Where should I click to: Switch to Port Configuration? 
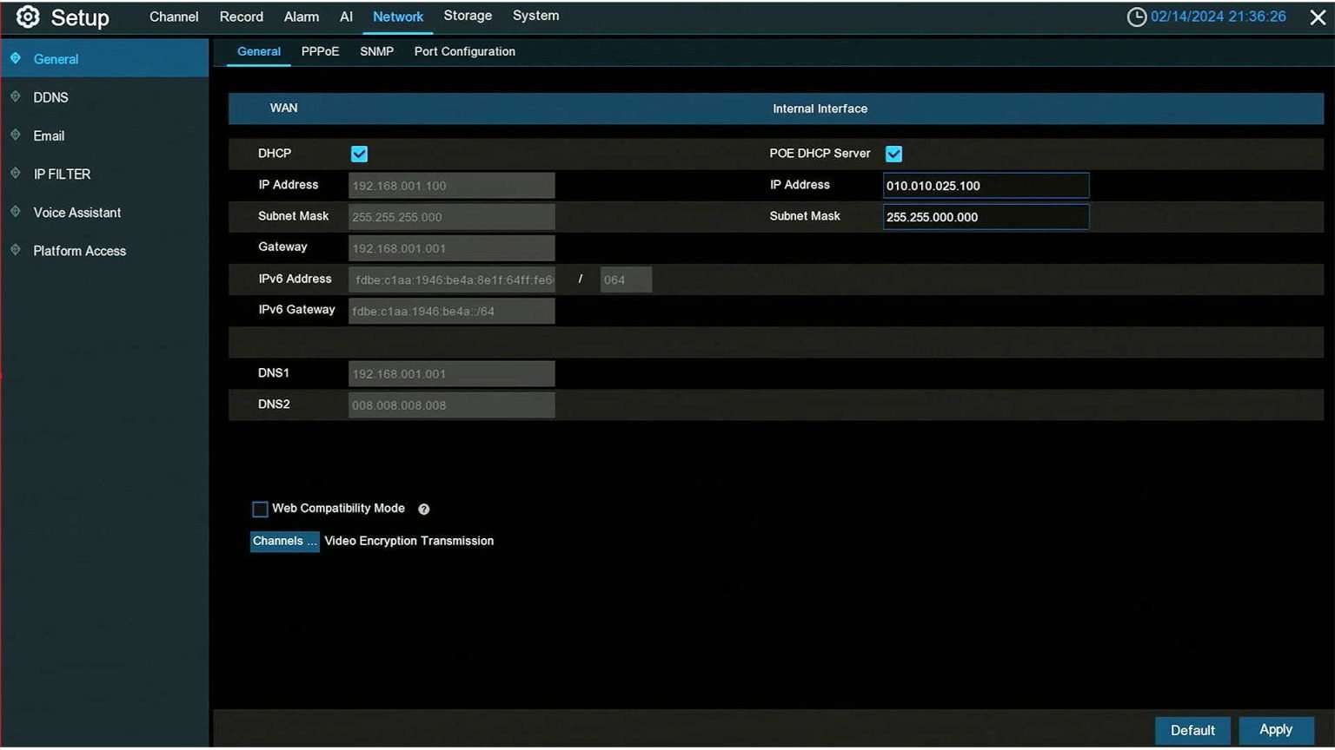tap(464, 51)
